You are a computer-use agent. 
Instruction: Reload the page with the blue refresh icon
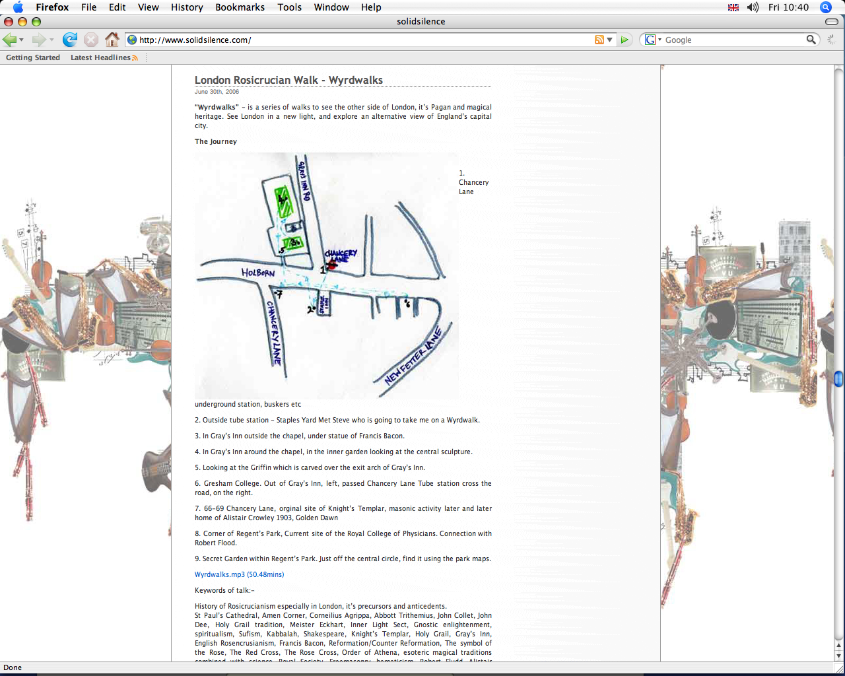(70, 40)
